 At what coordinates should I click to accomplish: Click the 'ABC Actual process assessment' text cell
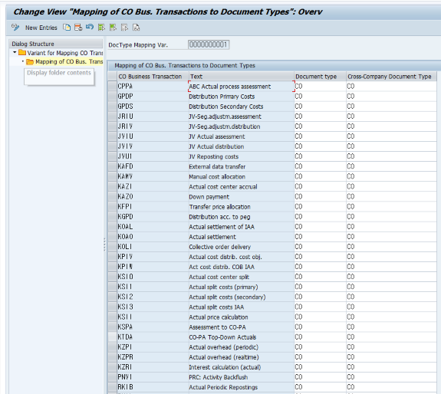(x=241, y=87)
